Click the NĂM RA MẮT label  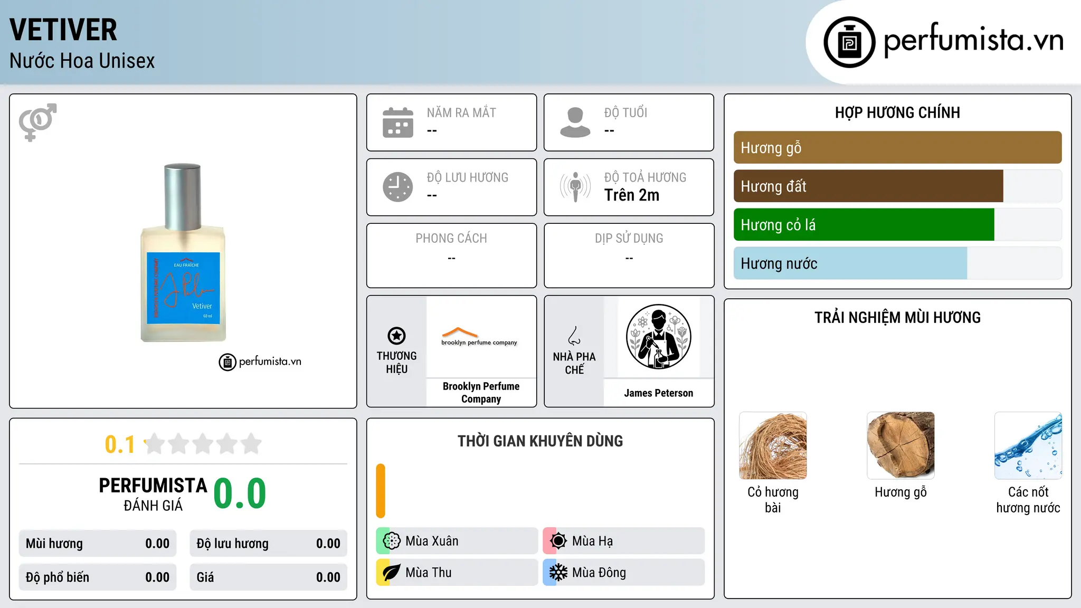click(461, 113)
